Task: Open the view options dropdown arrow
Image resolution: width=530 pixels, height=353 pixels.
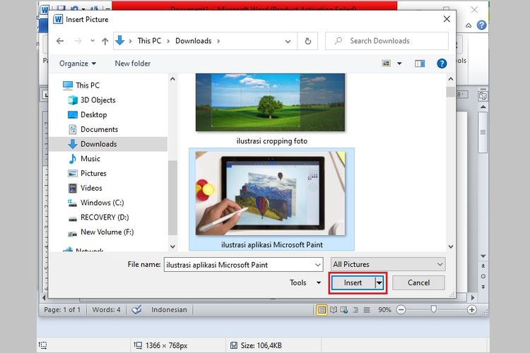Action: 399,64
